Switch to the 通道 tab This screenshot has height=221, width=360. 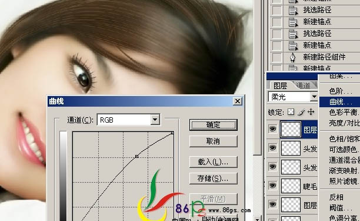303,85
